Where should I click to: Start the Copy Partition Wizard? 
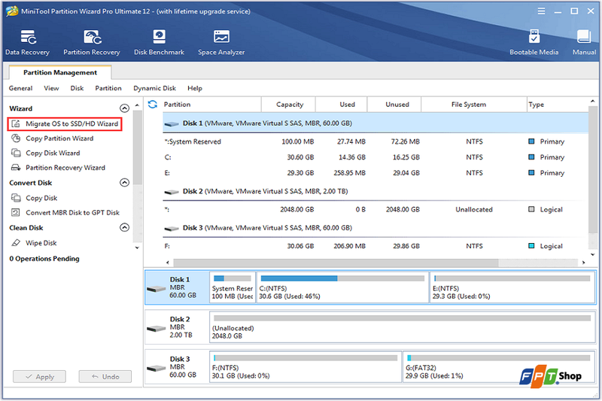click(59, 138)
